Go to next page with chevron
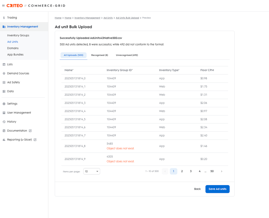269x218 pixels. pos(221,171)
